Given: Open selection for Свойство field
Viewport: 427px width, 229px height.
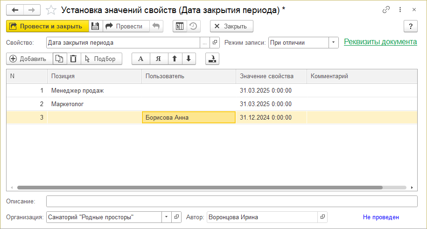Looking at the screenshot, I should pos(205,42).
